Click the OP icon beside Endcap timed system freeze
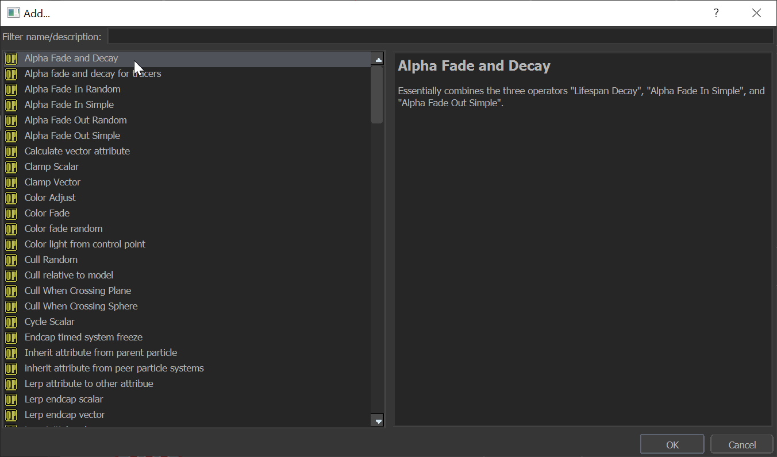 pos(11,338)
